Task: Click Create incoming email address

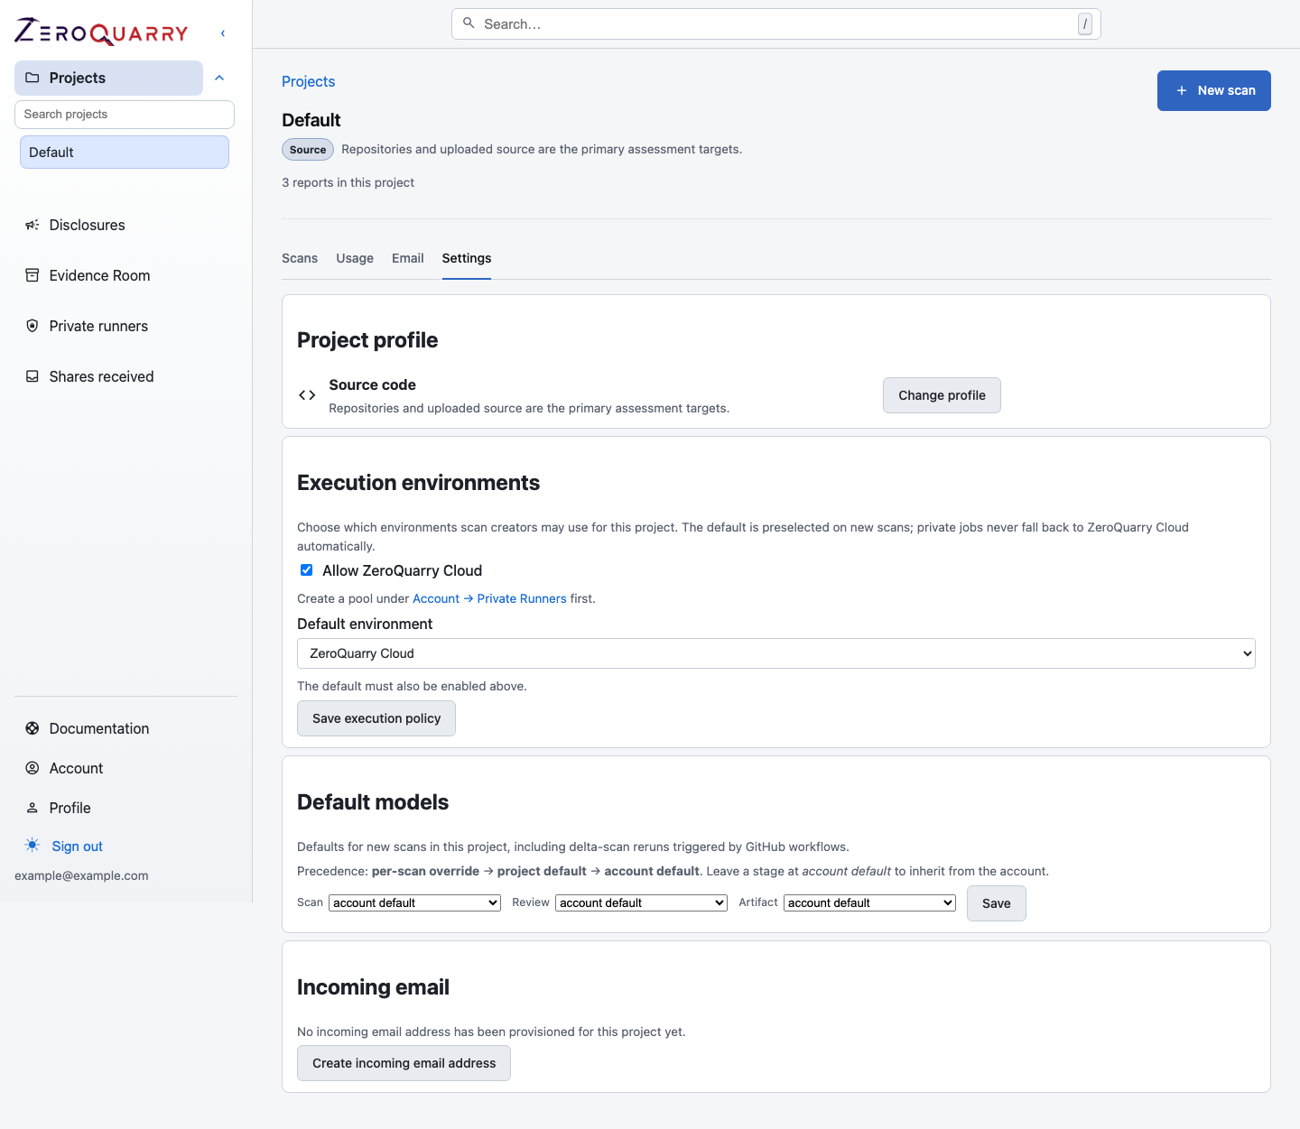Action: [x=404, y=1063]
